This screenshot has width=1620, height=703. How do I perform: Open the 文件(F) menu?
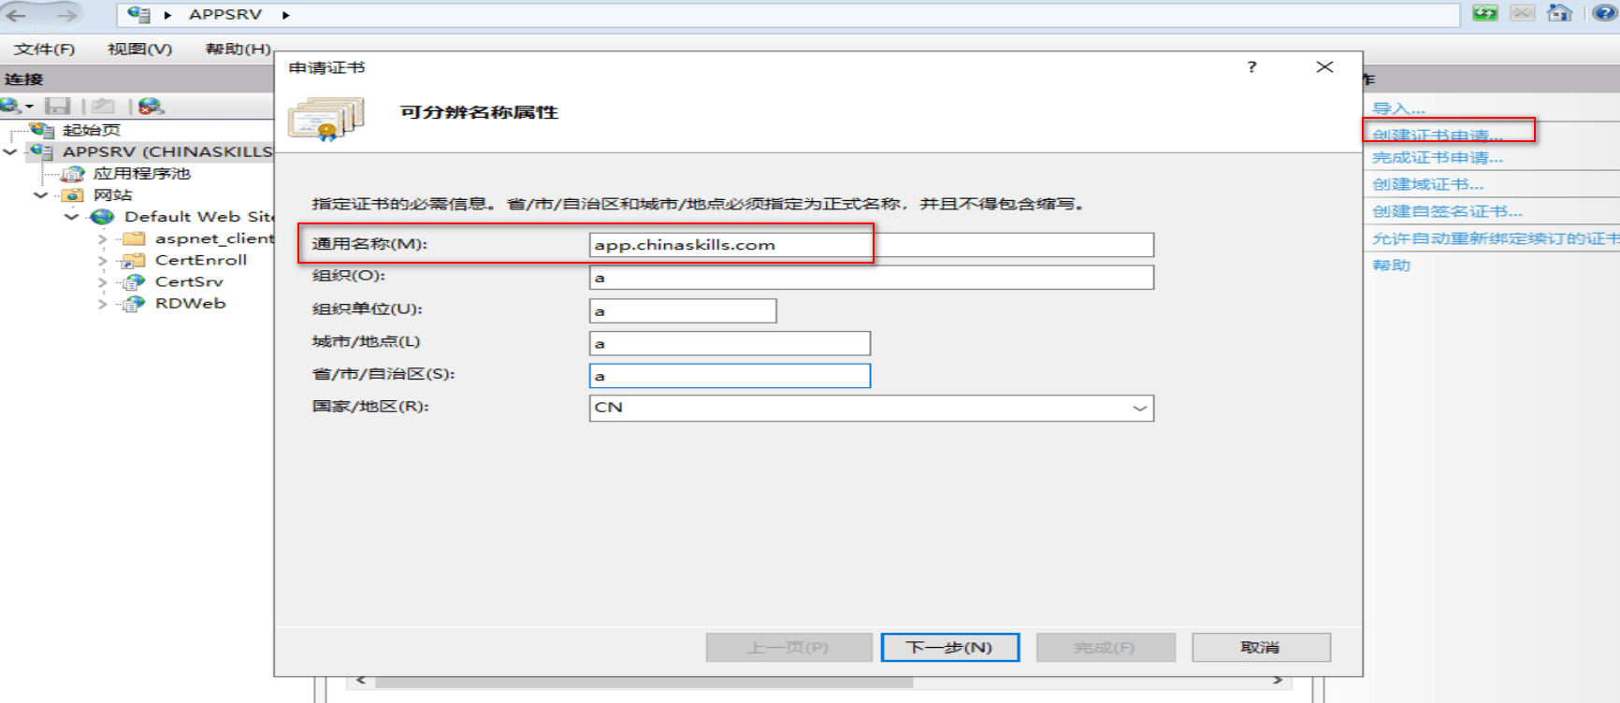tap(44, 49)
